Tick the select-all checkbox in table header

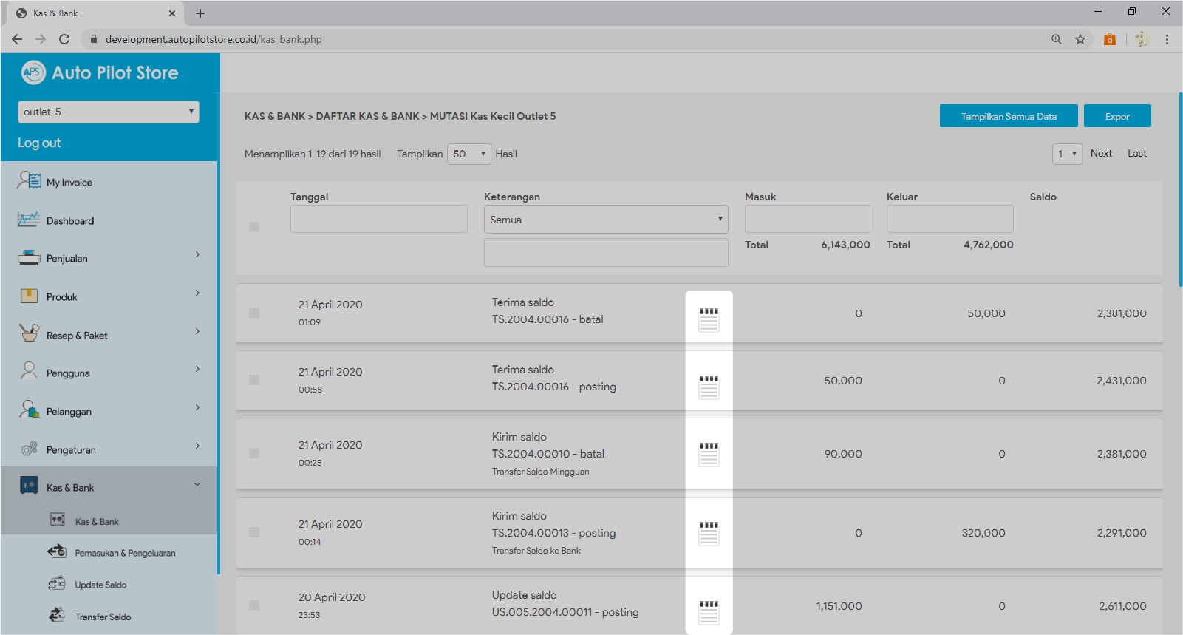tap(254, 227)
